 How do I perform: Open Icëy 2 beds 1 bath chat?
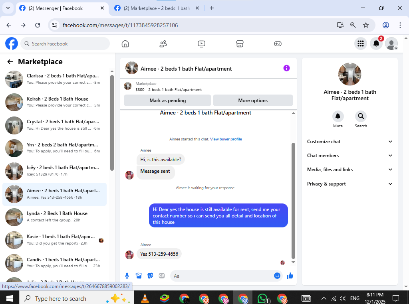coord(55,171)
